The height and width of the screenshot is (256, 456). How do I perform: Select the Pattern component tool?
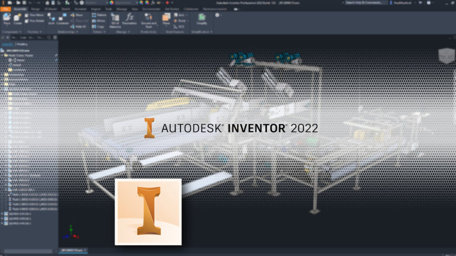(99, 15)
